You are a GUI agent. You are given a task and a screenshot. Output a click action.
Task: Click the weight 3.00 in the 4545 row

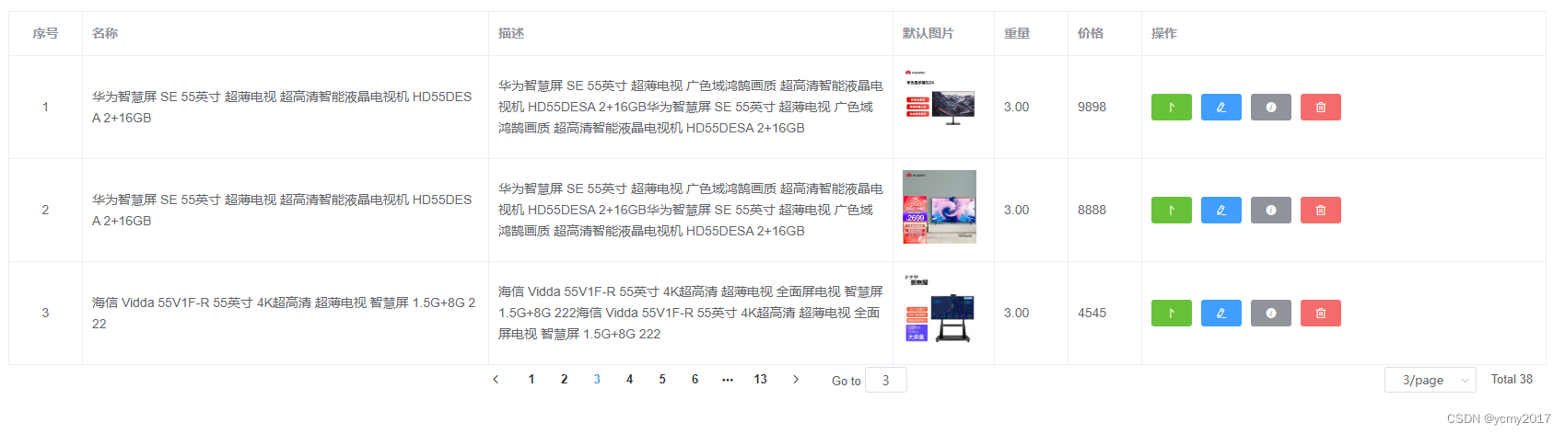click(1017, 314)
